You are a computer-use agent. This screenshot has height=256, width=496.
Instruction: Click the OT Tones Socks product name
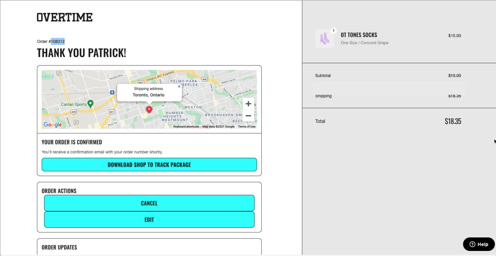[359, 35]
